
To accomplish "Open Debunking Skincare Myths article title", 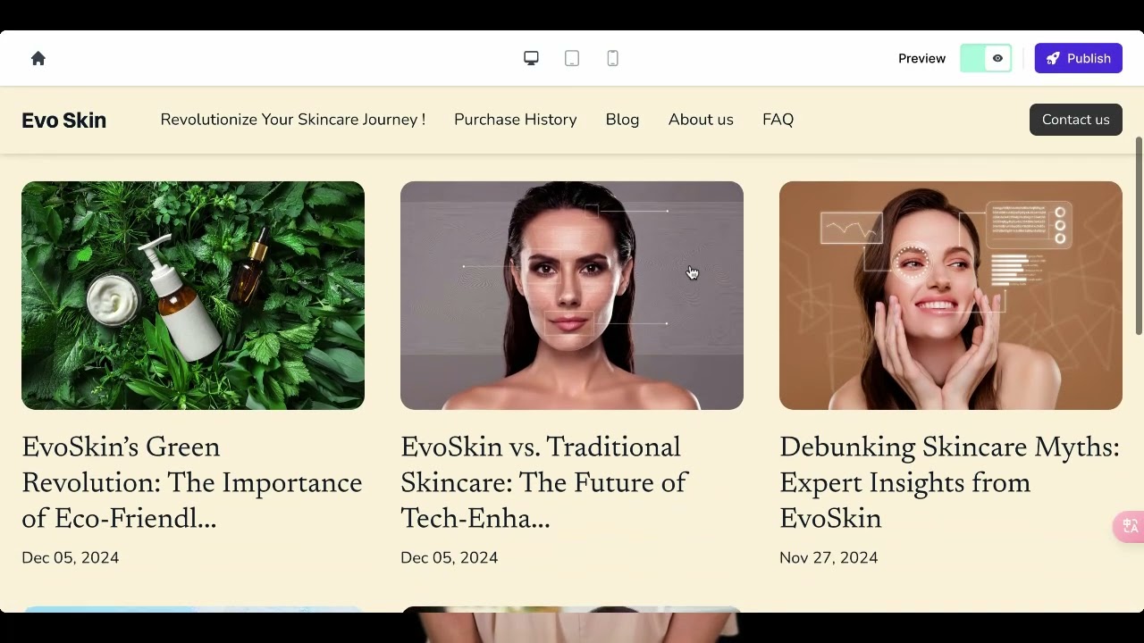I will pyautogui.click(x=949, y=483).
